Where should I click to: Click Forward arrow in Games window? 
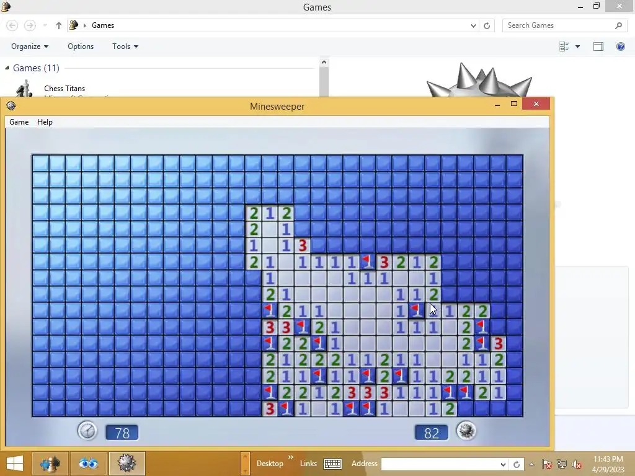tap(30, 25)
